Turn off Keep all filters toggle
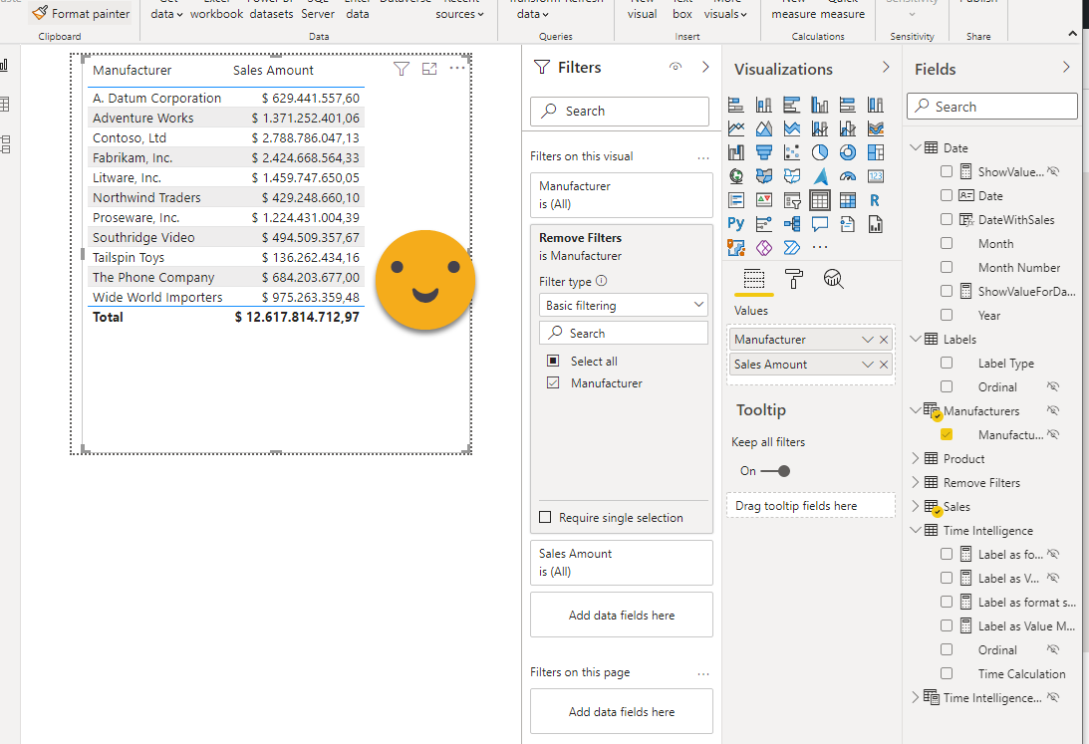This screenshot has height=744, width=1089. click(777, 471)
